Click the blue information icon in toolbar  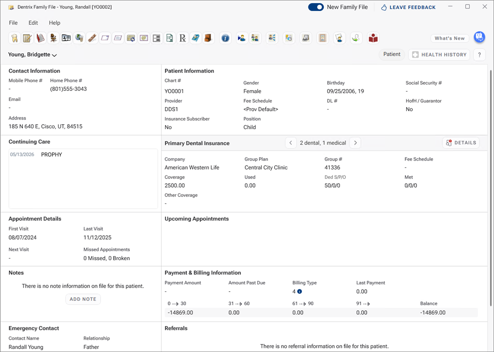coord(225,38)
